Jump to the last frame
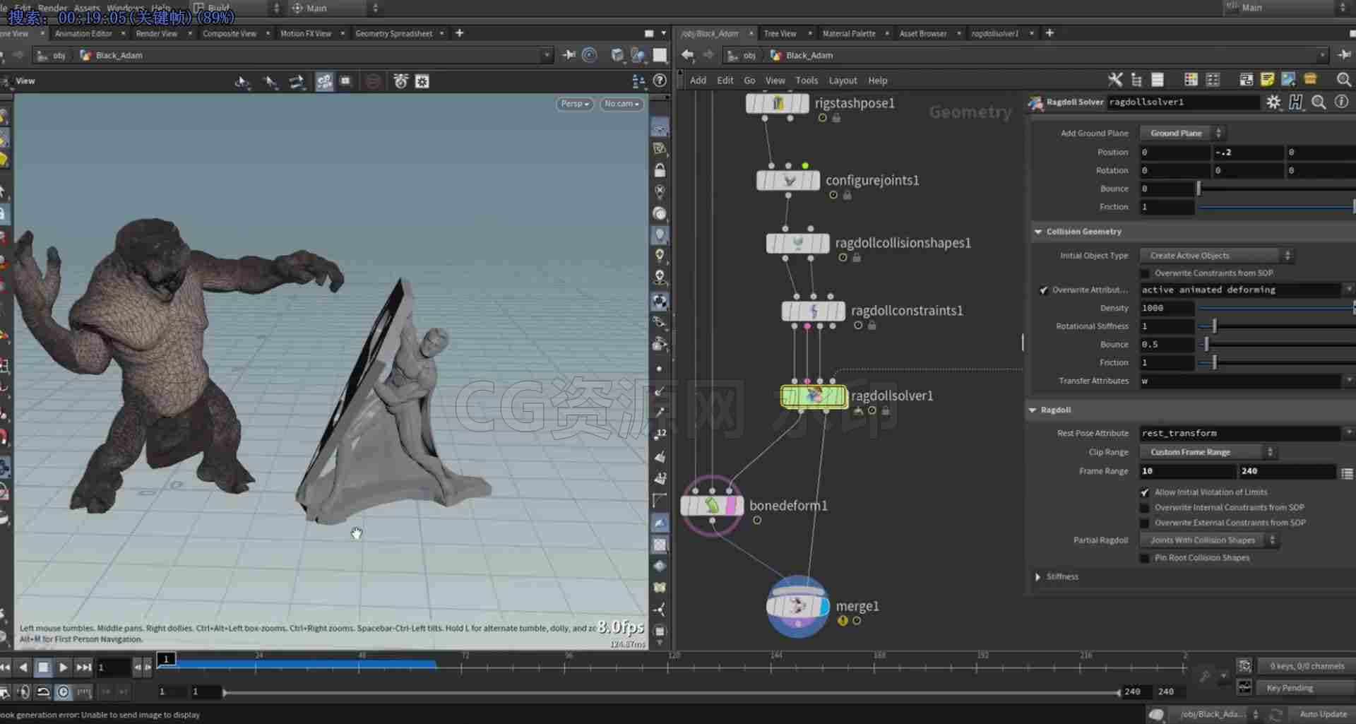 point(83,667)
